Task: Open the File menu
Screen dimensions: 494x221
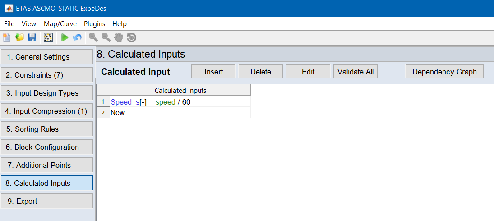Action: (x=9, y=24)
